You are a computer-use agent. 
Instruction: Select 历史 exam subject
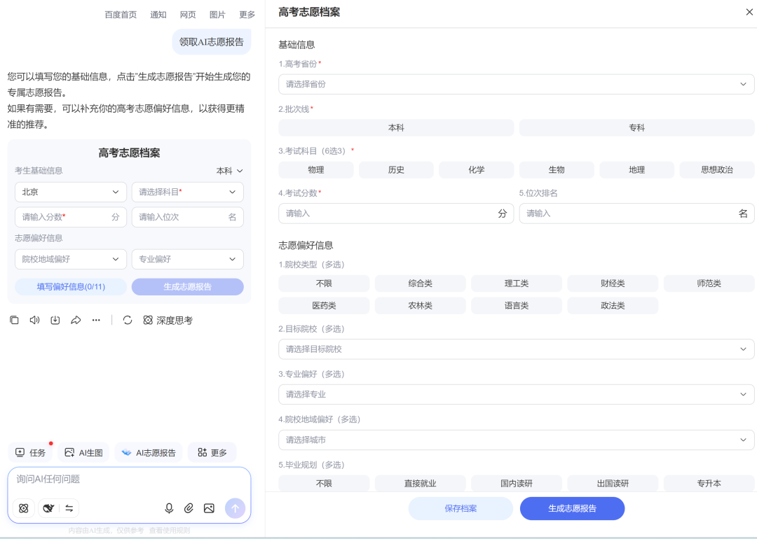click(x=396, y=169)
